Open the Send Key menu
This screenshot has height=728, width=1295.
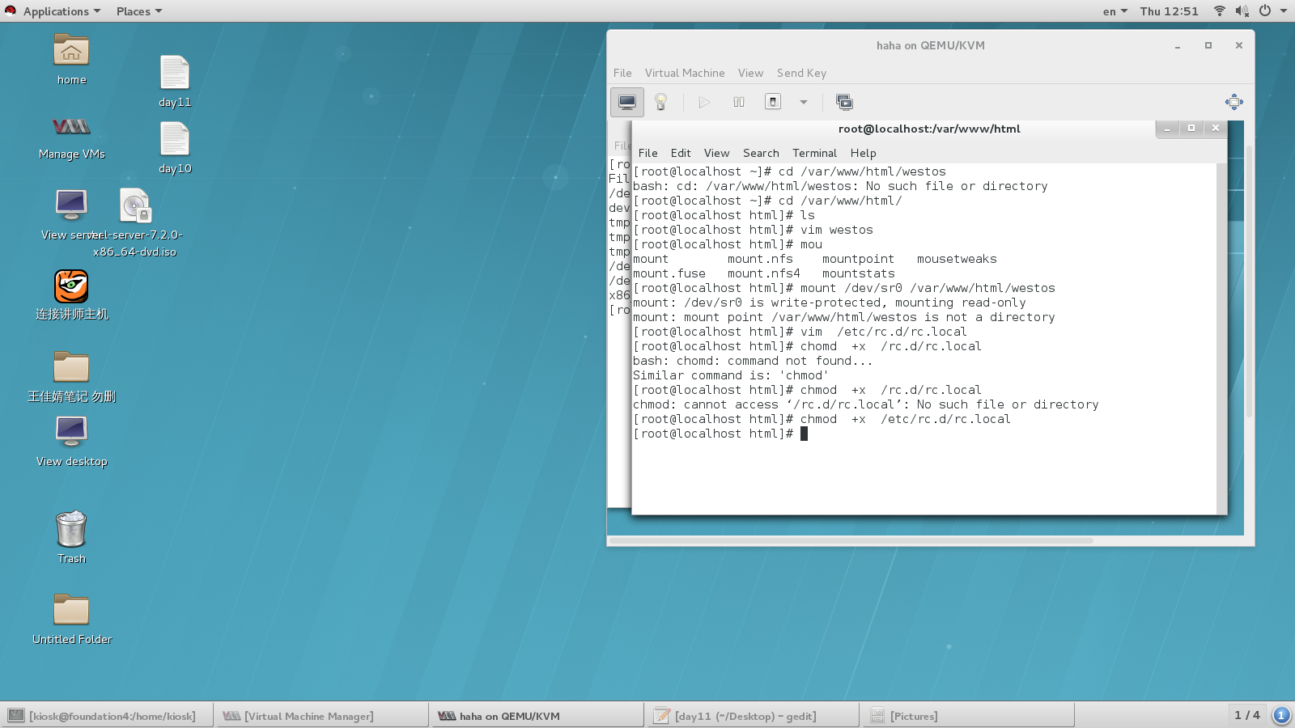click(x=801, y=73)
